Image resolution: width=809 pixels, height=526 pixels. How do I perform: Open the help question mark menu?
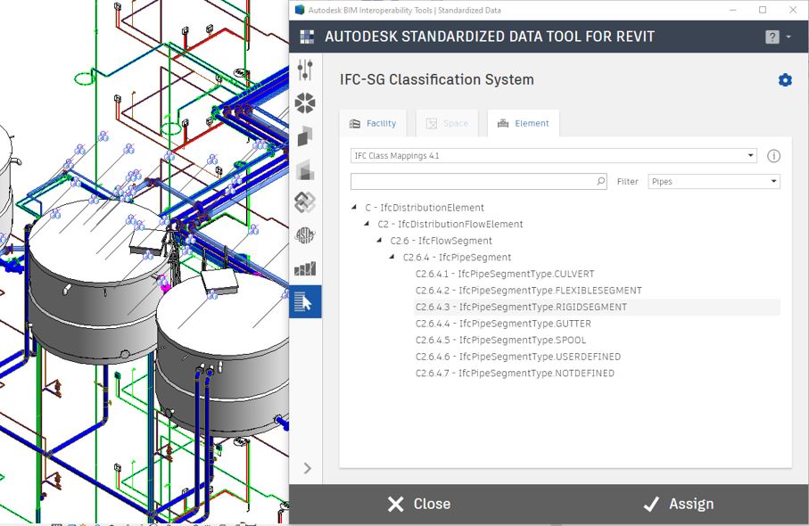tap(772, 37)
